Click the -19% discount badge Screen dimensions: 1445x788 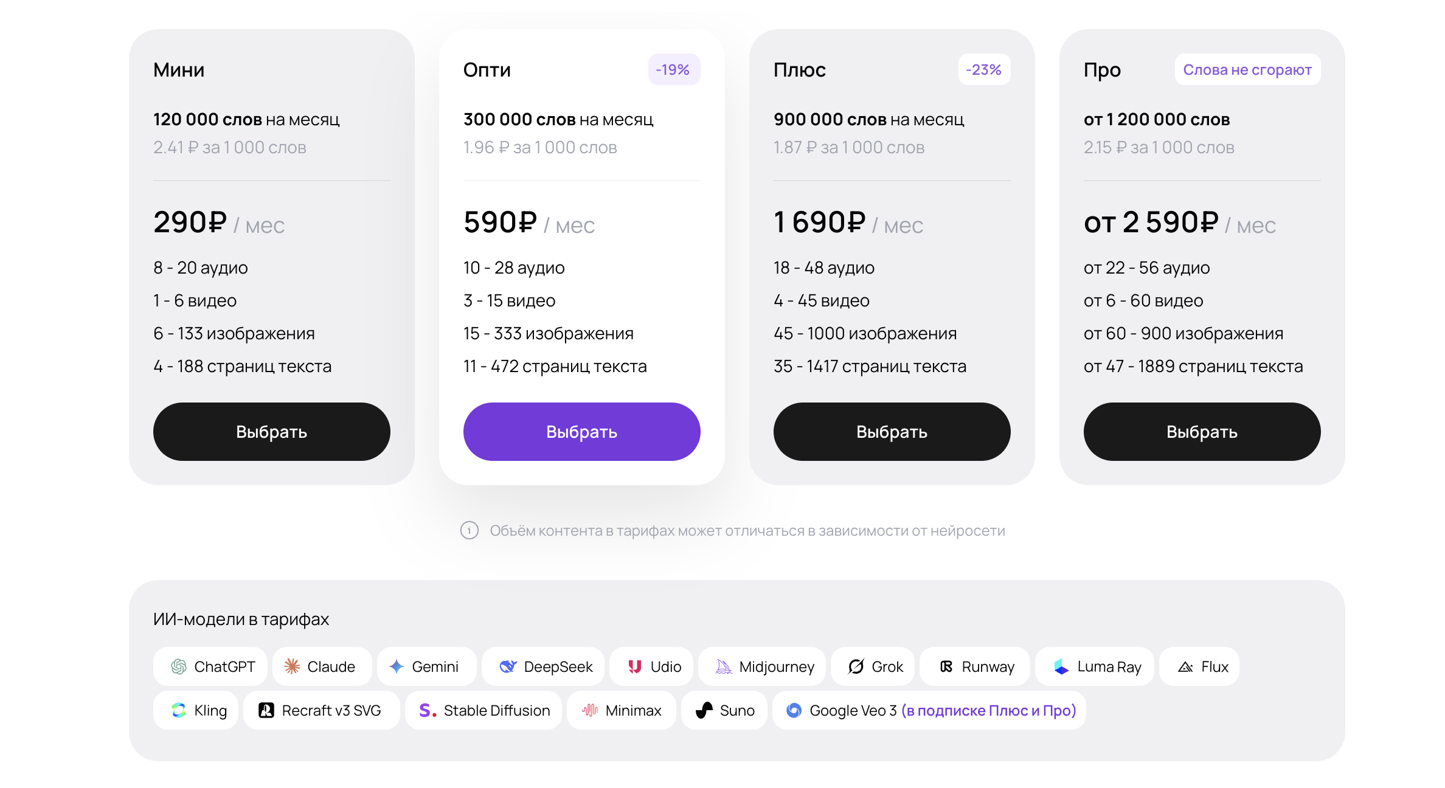tap(673, 70)
